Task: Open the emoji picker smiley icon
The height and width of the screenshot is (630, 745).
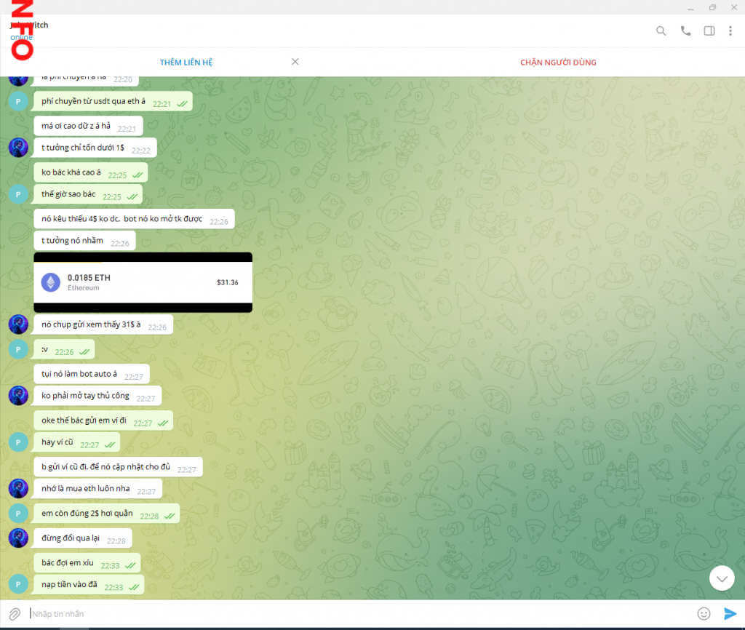Action: [x=704, y=613]
